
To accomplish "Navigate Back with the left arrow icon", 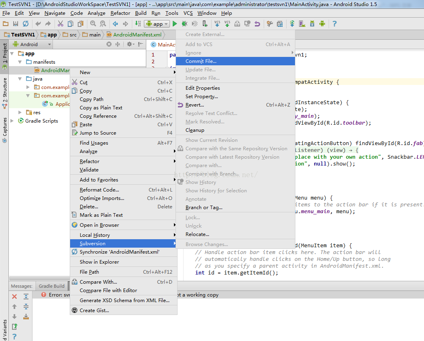I will coord(115,24).
